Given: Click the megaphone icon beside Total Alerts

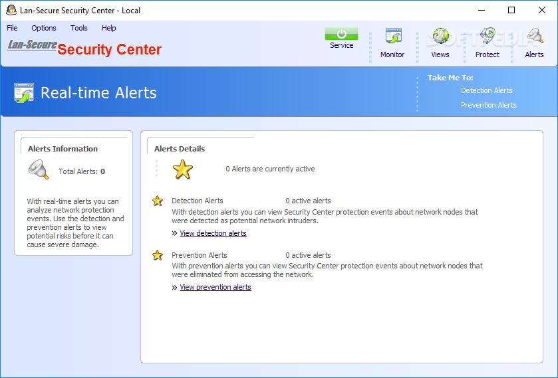Looking at the screenshot, I should (x=39, y=169).
